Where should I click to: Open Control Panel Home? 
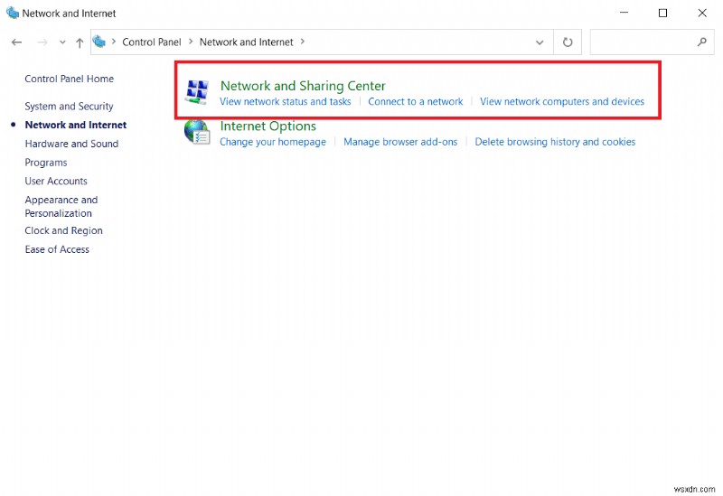[70, 79]
